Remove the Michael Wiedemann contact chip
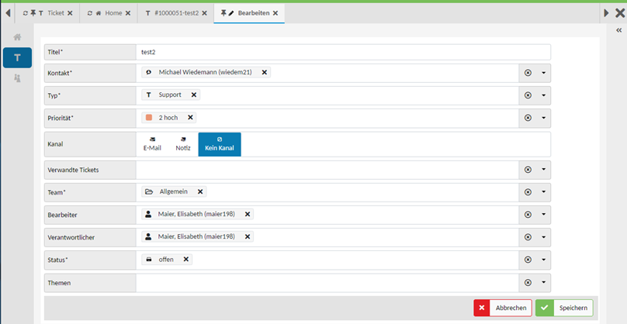 tap(265, 72)
